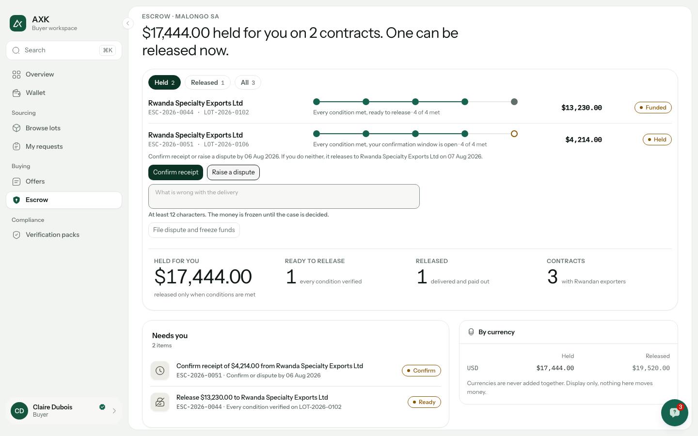Click the search magnifier icon
Viewport: 698px width, 436px height.
16,50
